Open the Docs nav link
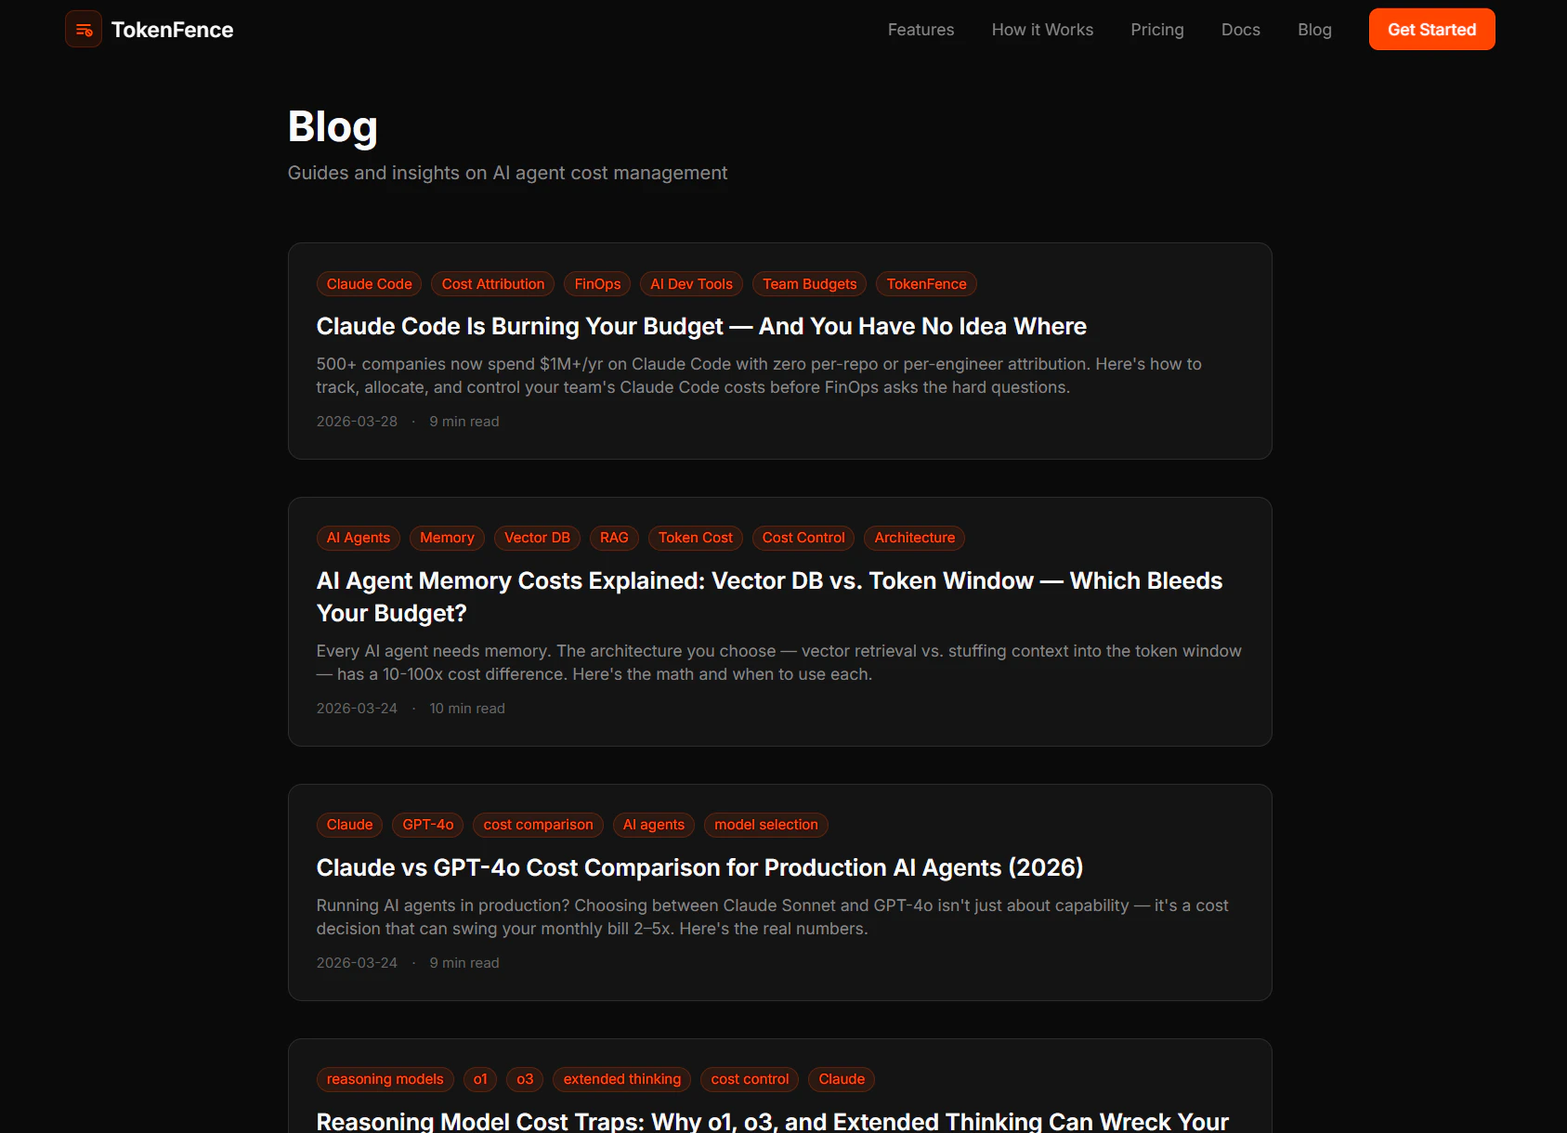 tap(1241, 30)
